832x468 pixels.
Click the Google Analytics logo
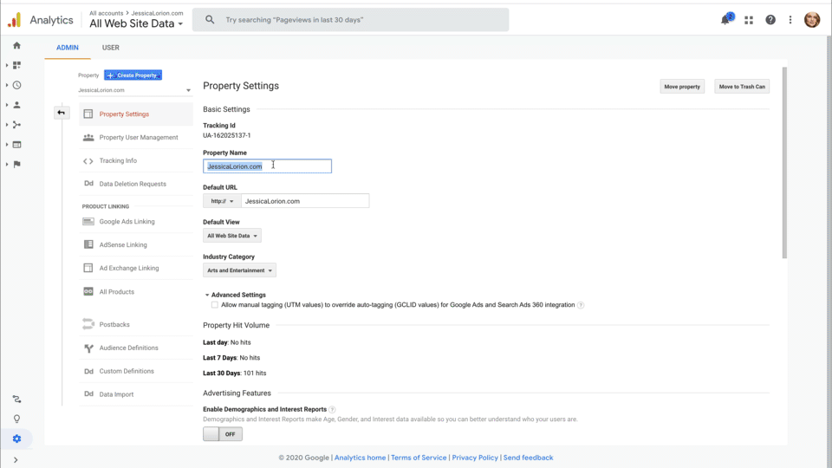pos(15,20)
